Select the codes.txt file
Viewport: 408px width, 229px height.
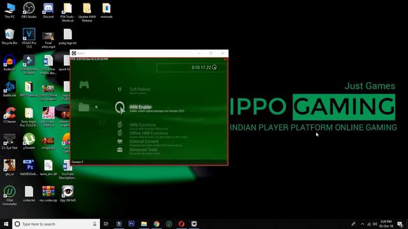pos(29,194)
